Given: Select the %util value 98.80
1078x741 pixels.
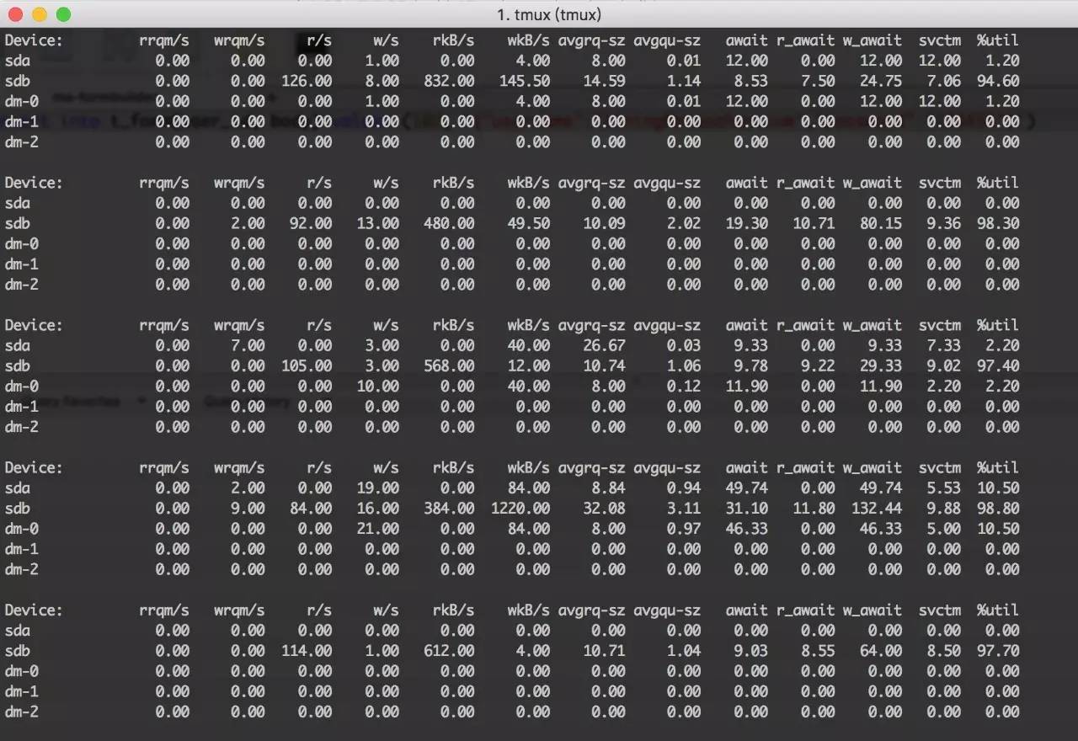Looking at the screenshot, I should pyautogui.click(x=999, y=508).
